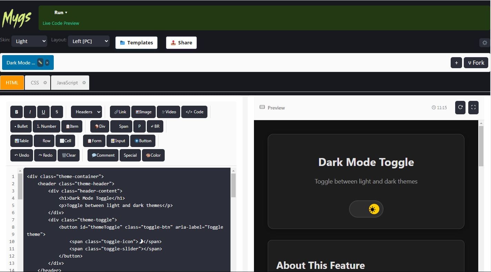Rename the Dark Mode project tab with the pencil icon

click(40, 63)
